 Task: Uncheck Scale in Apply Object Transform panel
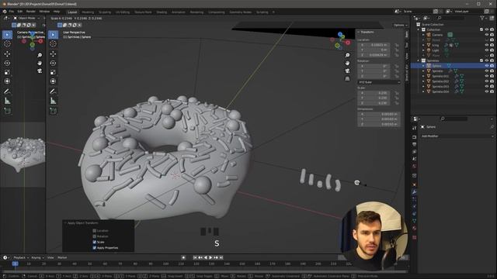(x=94, y=242)
